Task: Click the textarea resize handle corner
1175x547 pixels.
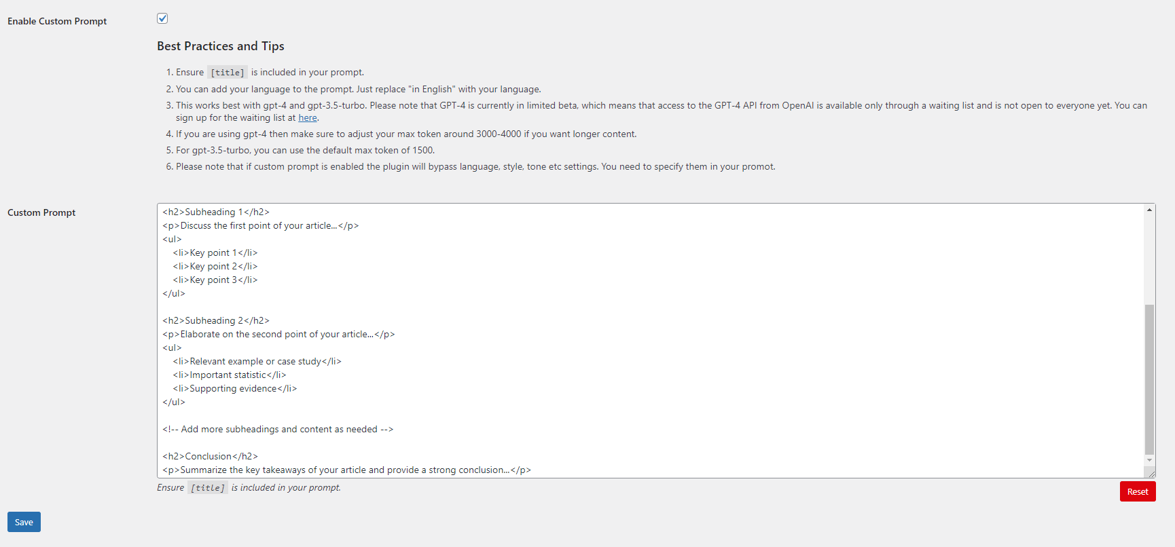Action: point(1151,474)
